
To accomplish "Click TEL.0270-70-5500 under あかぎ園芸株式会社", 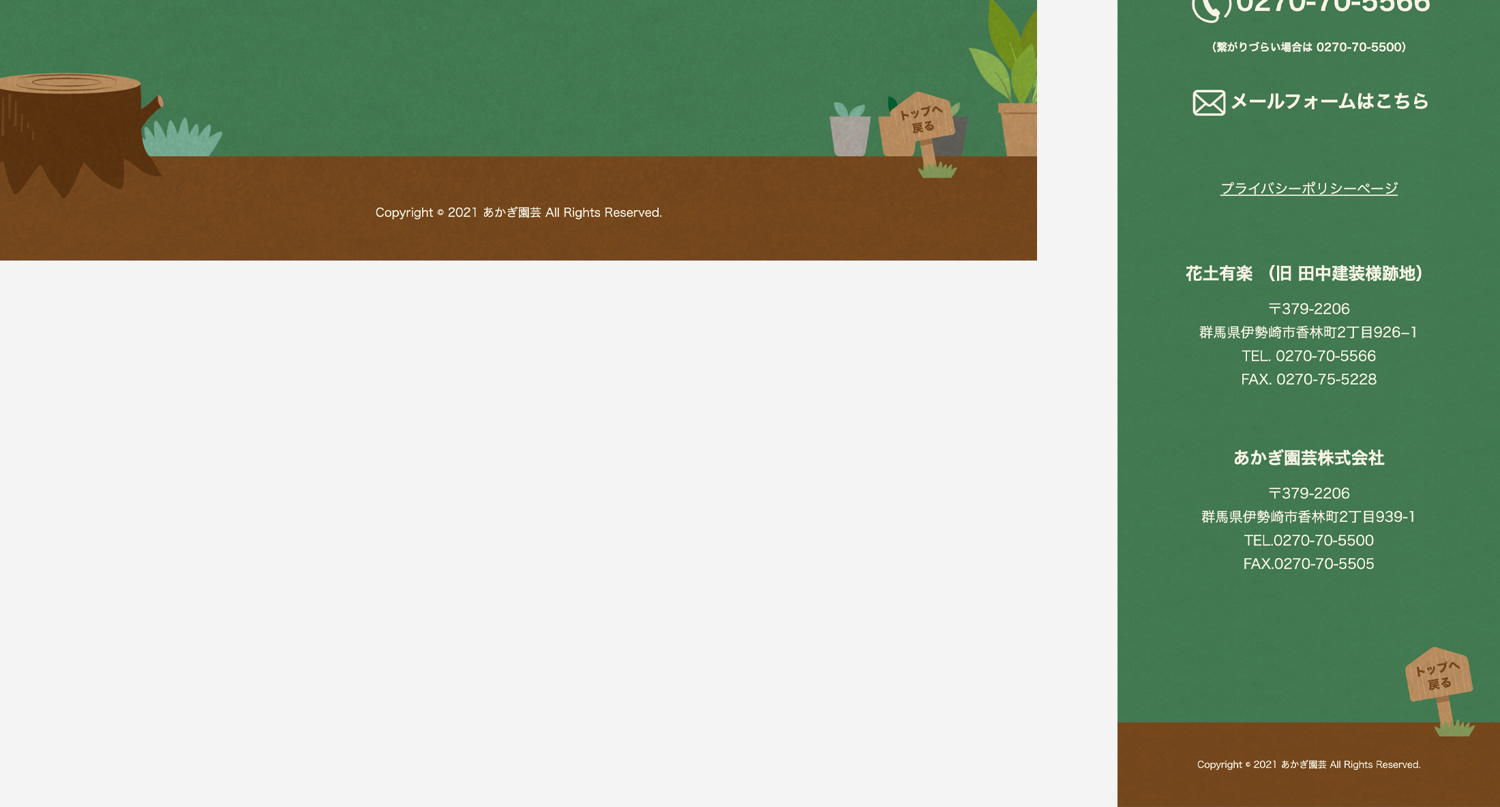I will pos(1308,540).
